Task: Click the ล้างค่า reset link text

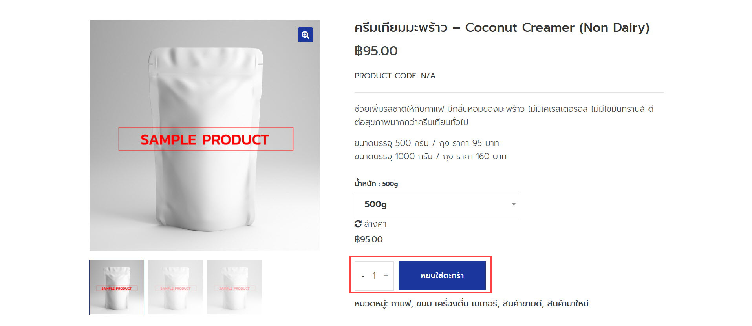Action: [x=375, y=224]
